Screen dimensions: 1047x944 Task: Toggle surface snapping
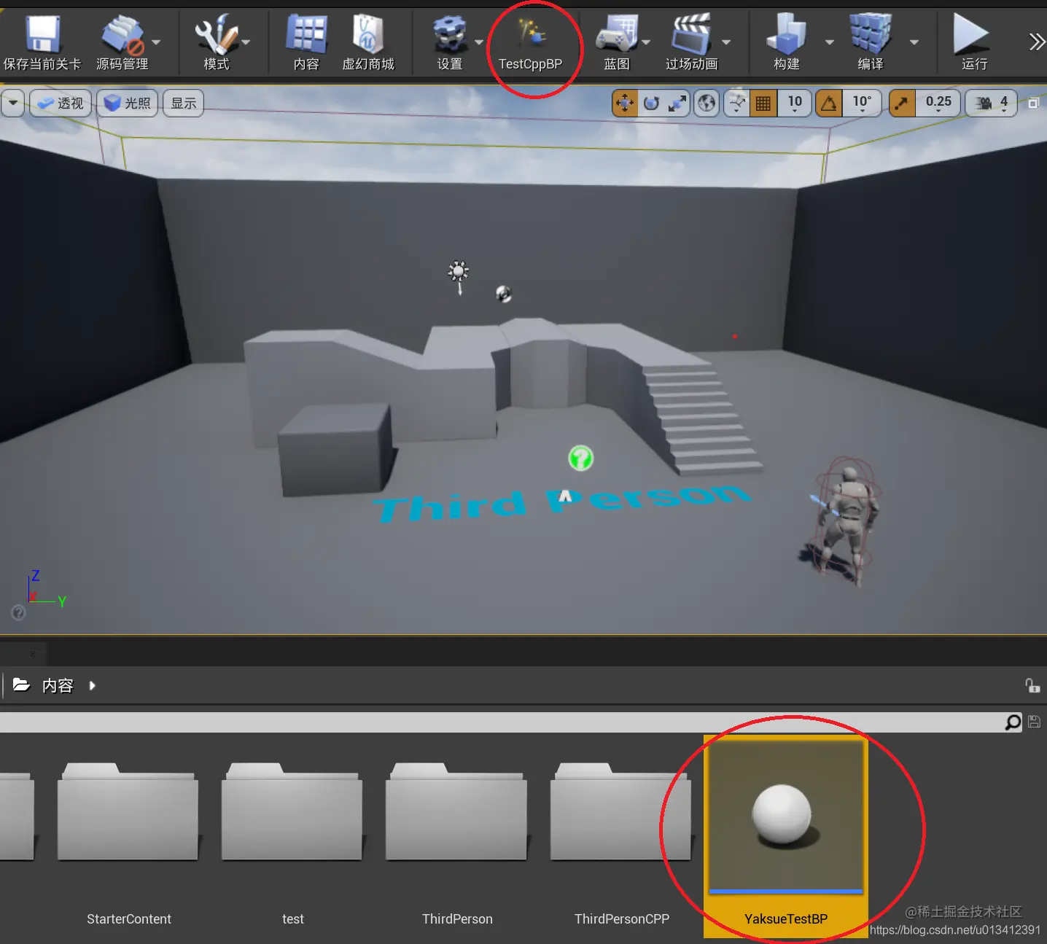737,104
